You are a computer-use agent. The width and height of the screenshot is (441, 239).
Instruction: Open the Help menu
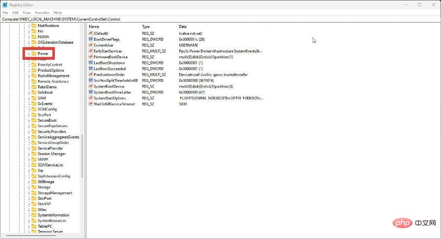click(x=58, y=13)
